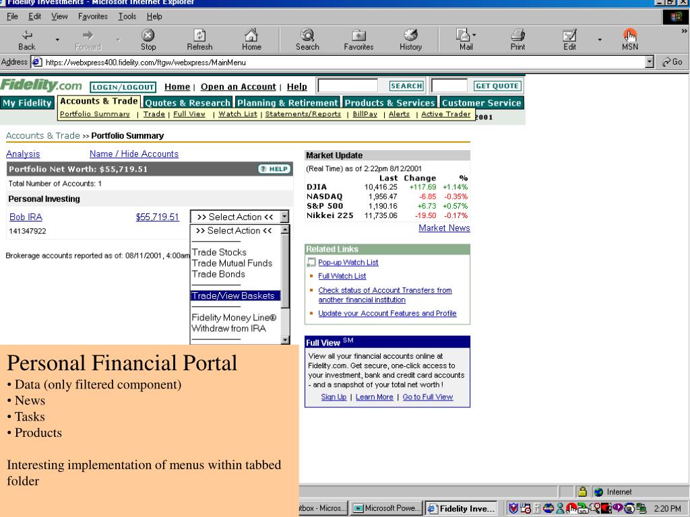Click the Pop-up Watch List window icon
The image size is (690, 517).
[x=311, y=263]
